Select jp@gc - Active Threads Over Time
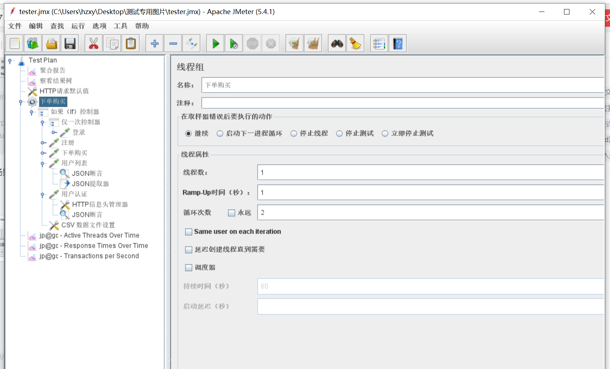This screenshot has height=369, width=610. point(89,236)
